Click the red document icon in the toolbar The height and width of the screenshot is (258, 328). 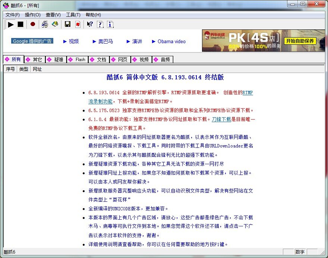tap(78, 25)
